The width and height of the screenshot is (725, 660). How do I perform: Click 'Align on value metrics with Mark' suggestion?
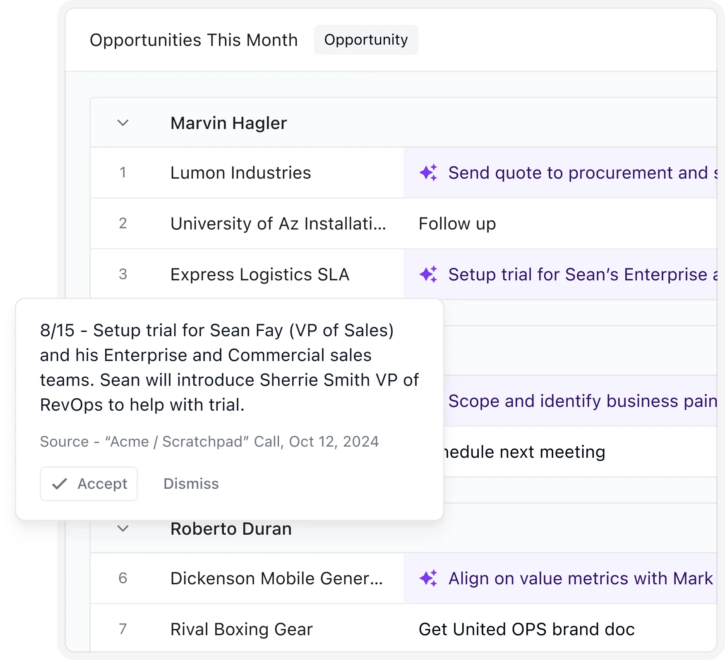point(560,578)
